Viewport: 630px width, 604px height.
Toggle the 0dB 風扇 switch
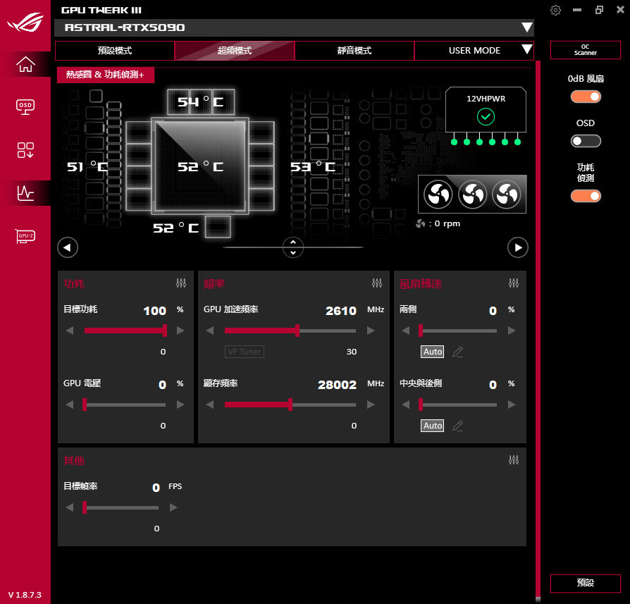[586, 97]
